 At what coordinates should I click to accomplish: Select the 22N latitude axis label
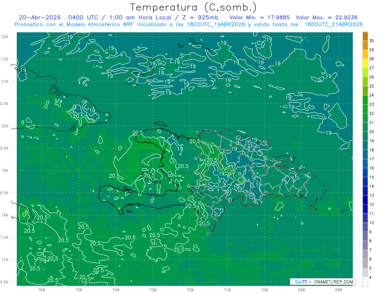pyautogui.click(x=5, y=37)
